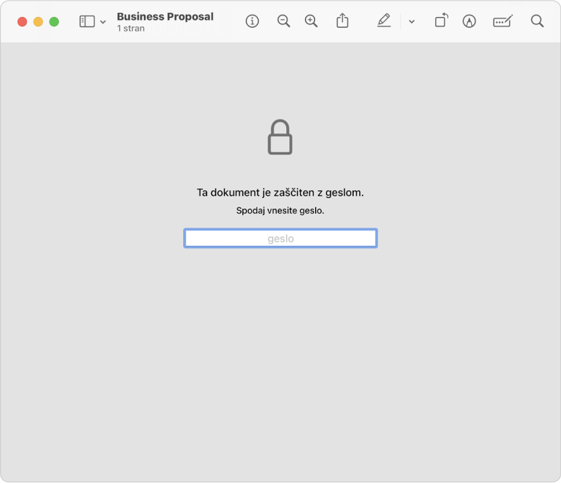Expand the highlight color options chevron
This screenshot has height=483, width=561.
(412, 22)
